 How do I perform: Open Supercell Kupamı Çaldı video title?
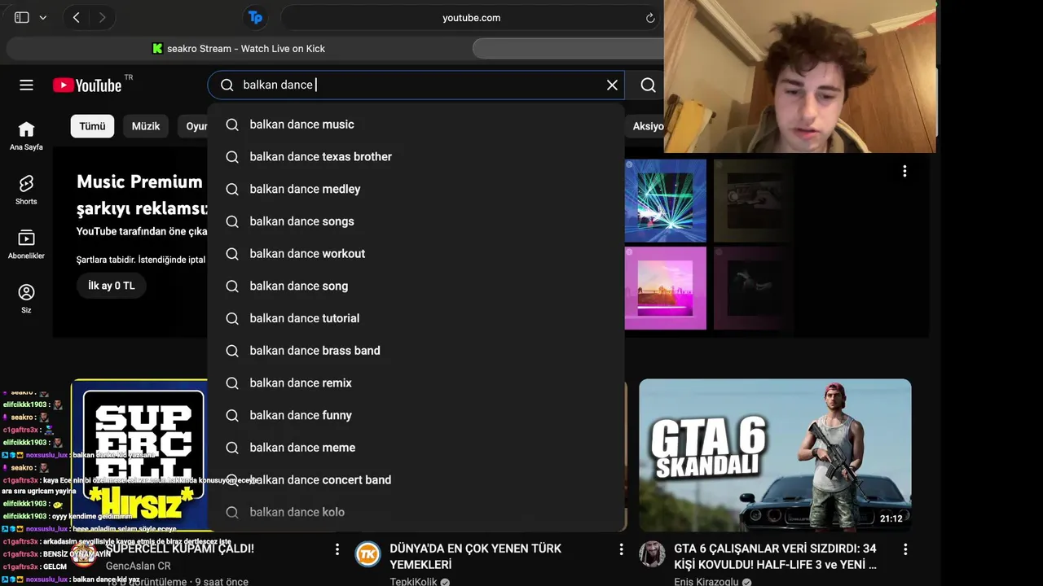point(180,549)
